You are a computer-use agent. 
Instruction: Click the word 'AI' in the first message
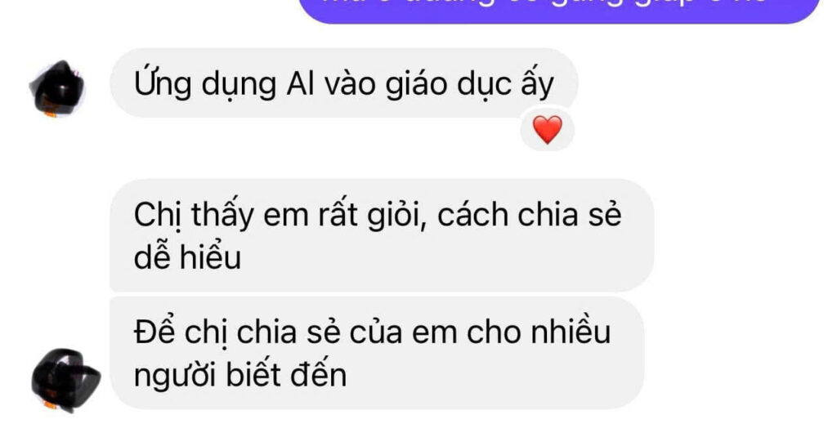(300, 83)
